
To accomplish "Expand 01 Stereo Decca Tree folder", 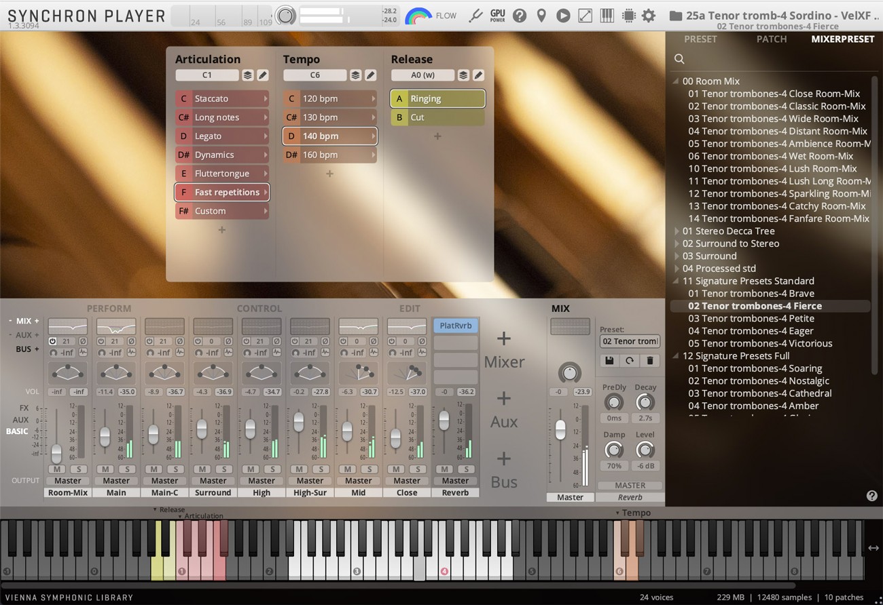I will [676, 231].
